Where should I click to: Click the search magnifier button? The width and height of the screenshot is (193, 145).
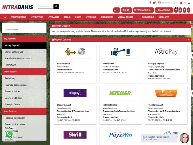click(56, 6)
